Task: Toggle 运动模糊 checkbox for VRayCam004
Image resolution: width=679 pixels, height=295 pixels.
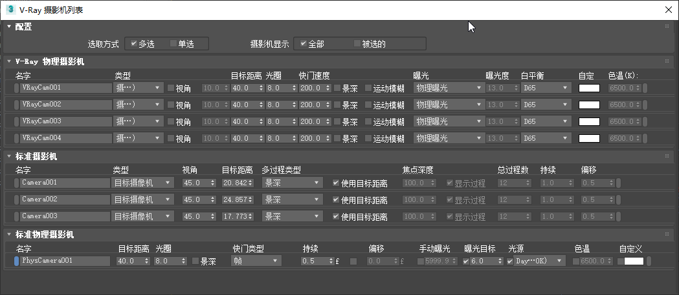Action: pyautogui.click(x=368, y=139)
